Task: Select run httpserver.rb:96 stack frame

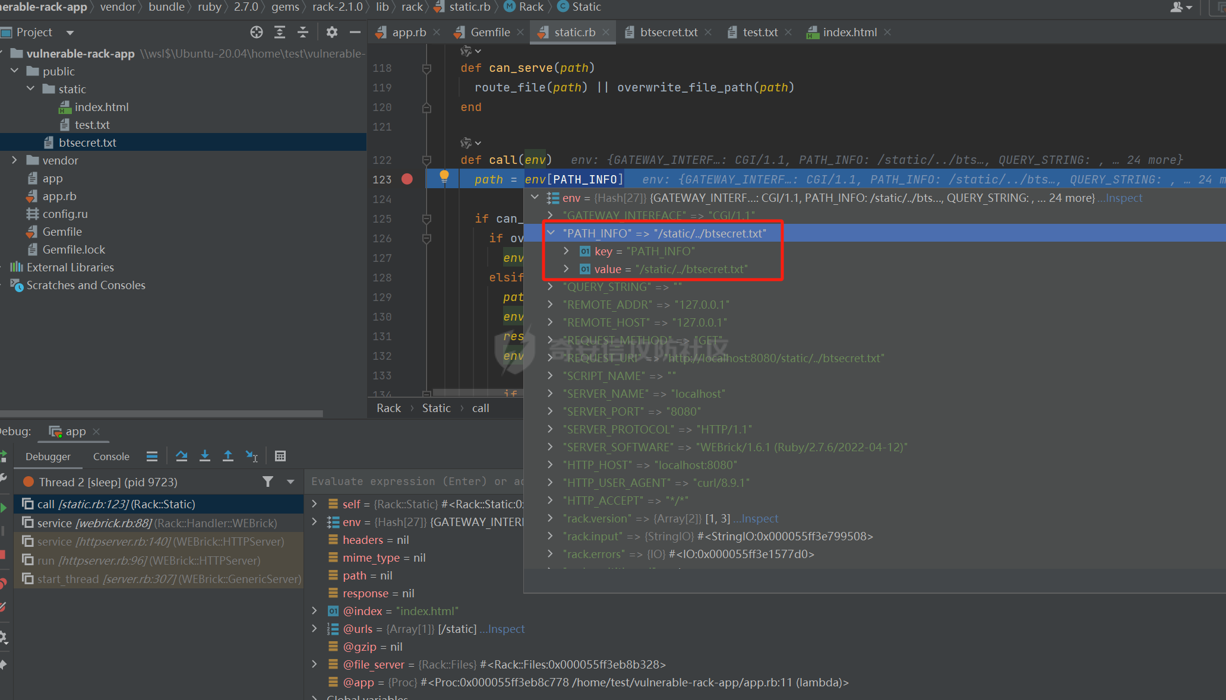Action: (x=158, y=560)
